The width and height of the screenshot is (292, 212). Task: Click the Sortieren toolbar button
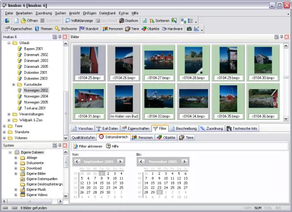(x=159, y=21)
